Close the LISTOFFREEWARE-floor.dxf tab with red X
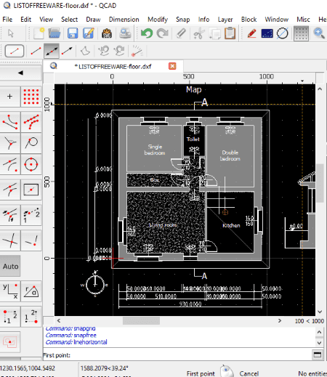The height and width of the screenshot is (377, 327). (x=172, y=66)
